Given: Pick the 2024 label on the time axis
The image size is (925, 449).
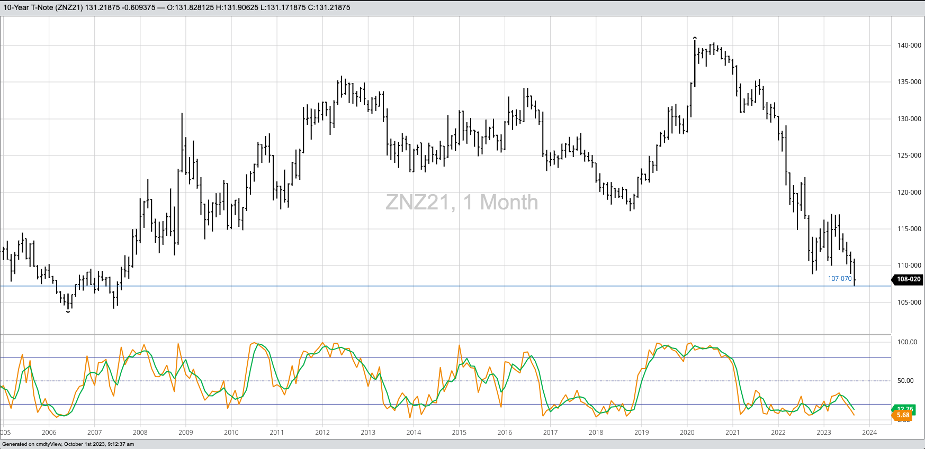Looking at the screenshot, I should pos(869,432).
